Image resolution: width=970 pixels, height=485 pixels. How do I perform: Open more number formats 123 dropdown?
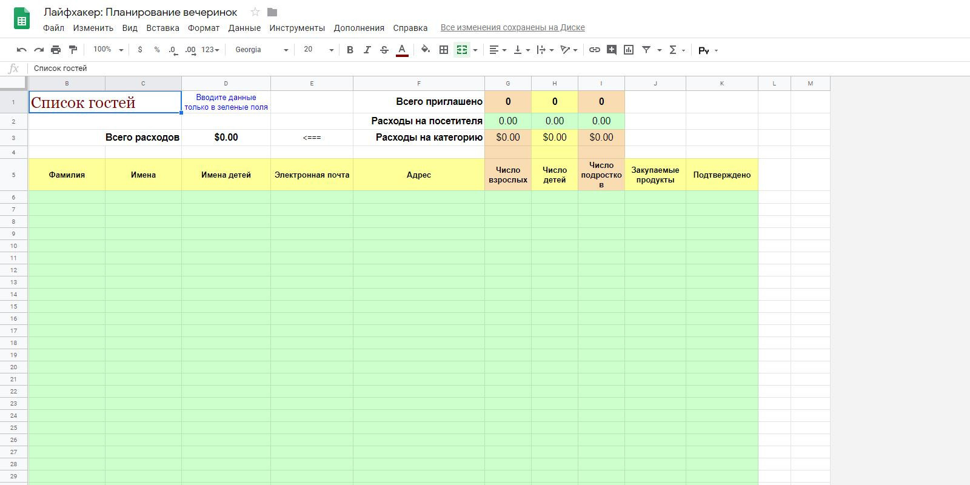point(210,50)
